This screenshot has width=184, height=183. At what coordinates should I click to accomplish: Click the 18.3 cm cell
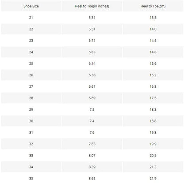pyautogui.click(x=153, y=109)
